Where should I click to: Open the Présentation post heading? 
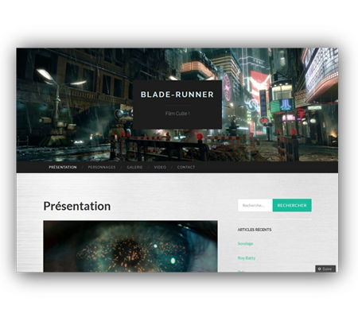77,206
